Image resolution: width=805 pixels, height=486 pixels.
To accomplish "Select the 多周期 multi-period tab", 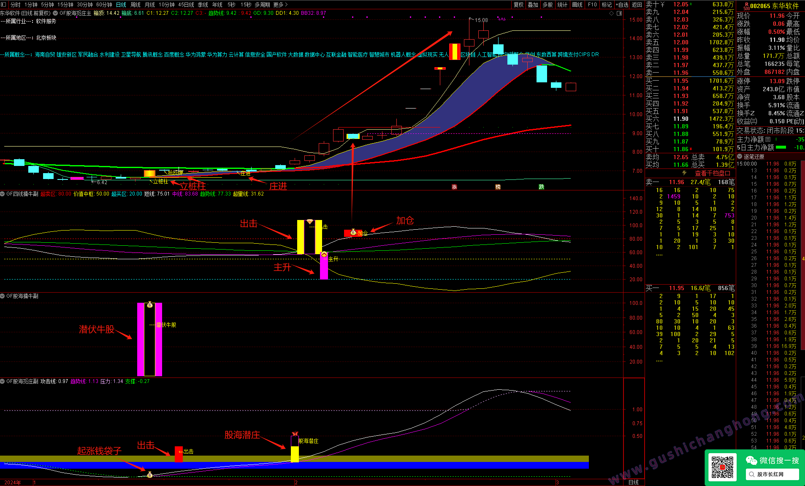I will point(262,5).
